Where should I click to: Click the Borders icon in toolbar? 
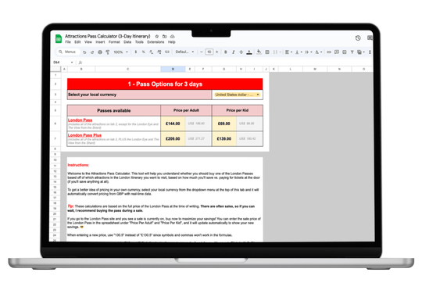267,52
